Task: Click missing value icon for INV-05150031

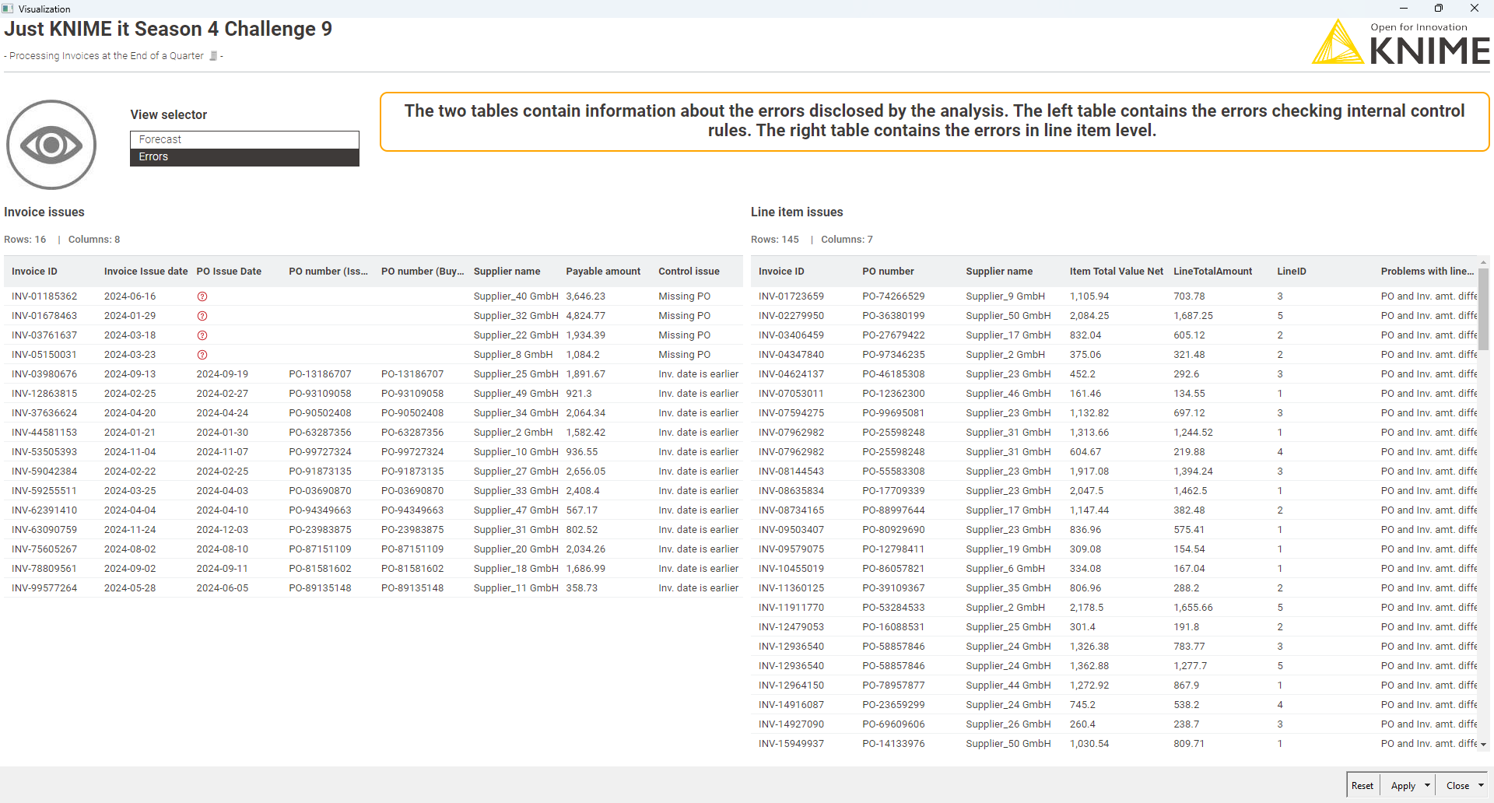Action: pyautogui.click(x=202, y=355)
